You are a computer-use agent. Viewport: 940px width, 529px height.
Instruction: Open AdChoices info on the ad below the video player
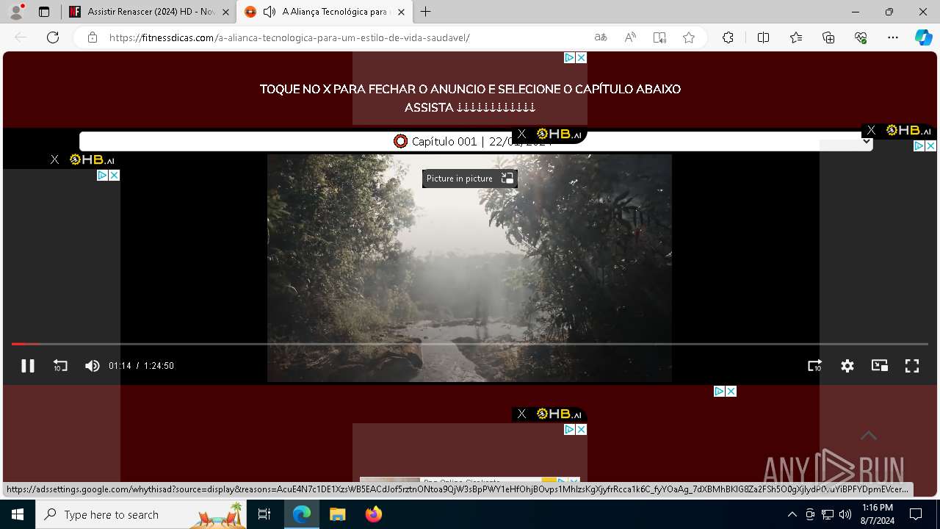[719, 391]
